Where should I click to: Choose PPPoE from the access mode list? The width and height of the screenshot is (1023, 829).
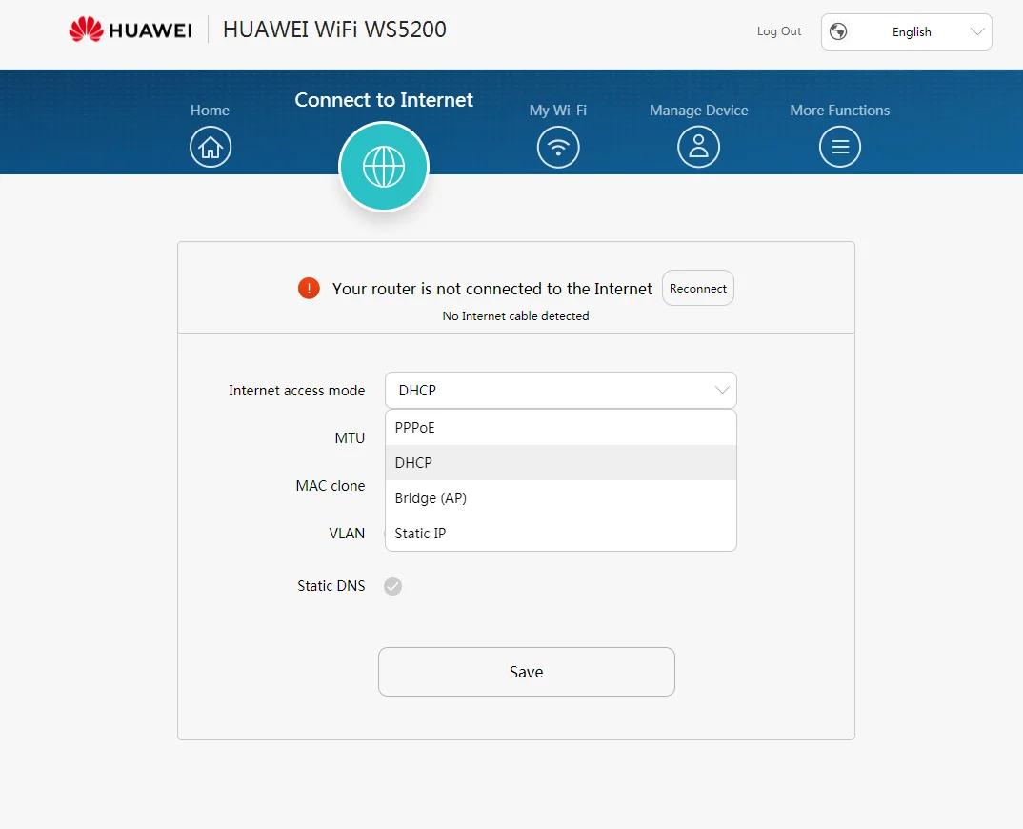[x=560, y=428]
